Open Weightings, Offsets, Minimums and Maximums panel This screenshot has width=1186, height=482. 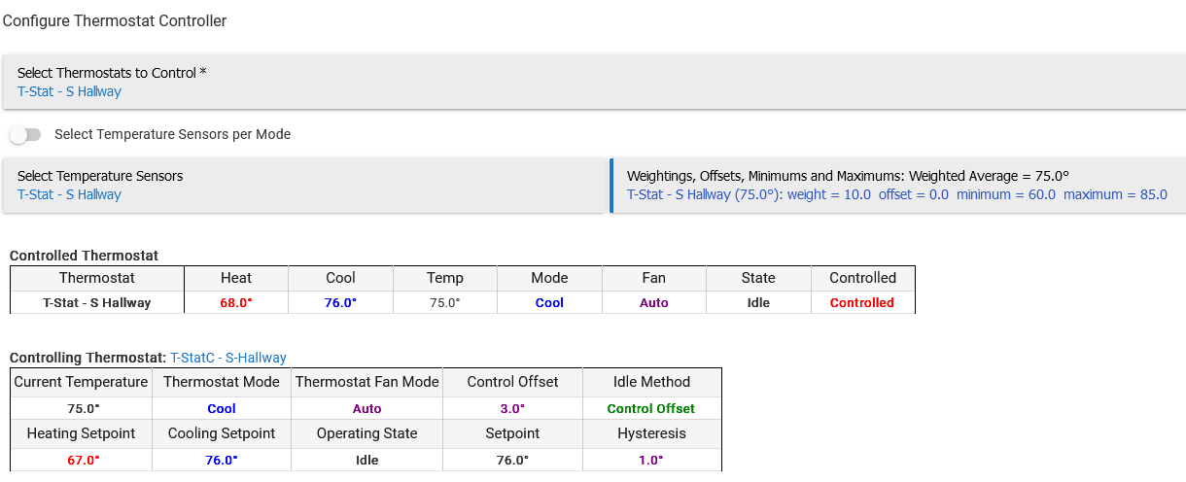click(x=899, y=185)
